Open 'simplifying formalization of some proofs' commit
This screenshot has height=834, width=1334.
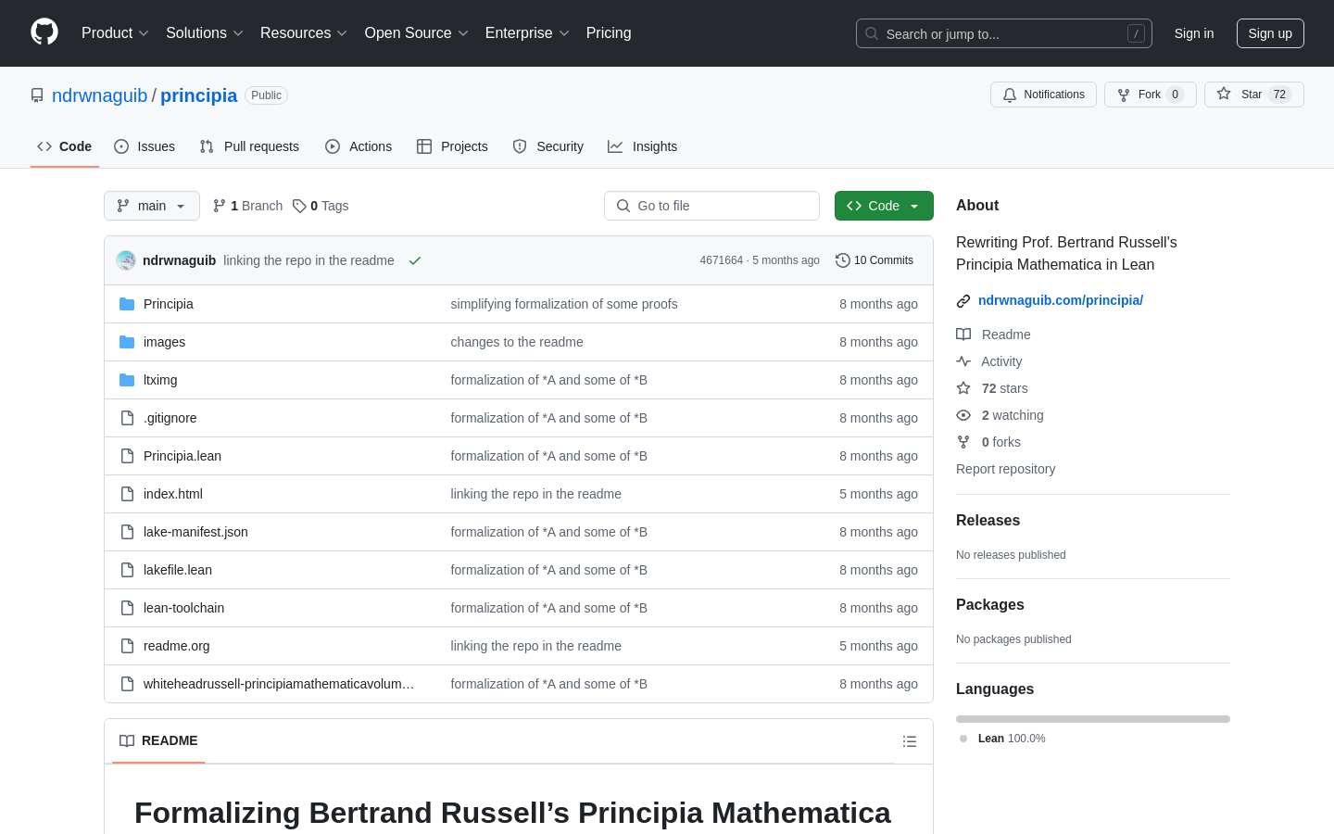(x=564, y=304)
